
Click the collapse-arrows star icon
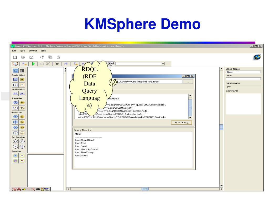point(57,64)
